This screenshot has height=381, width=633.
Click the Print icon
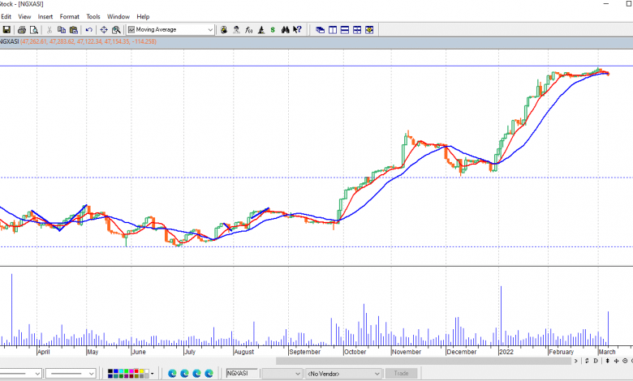tap(22, 30)
